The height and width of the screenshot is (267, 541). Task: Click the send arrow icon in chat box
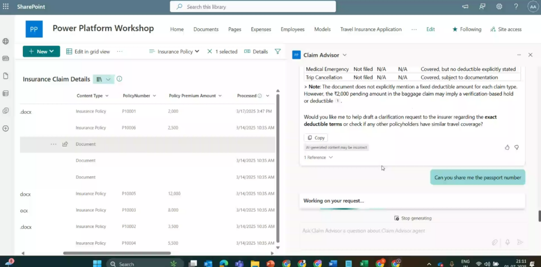point(520,242)
